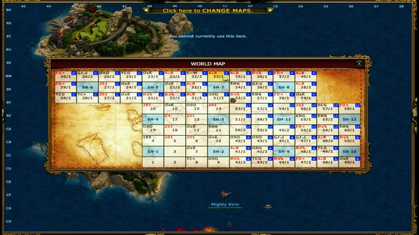Open the SH-10 safe haven tile

(350, 152)
